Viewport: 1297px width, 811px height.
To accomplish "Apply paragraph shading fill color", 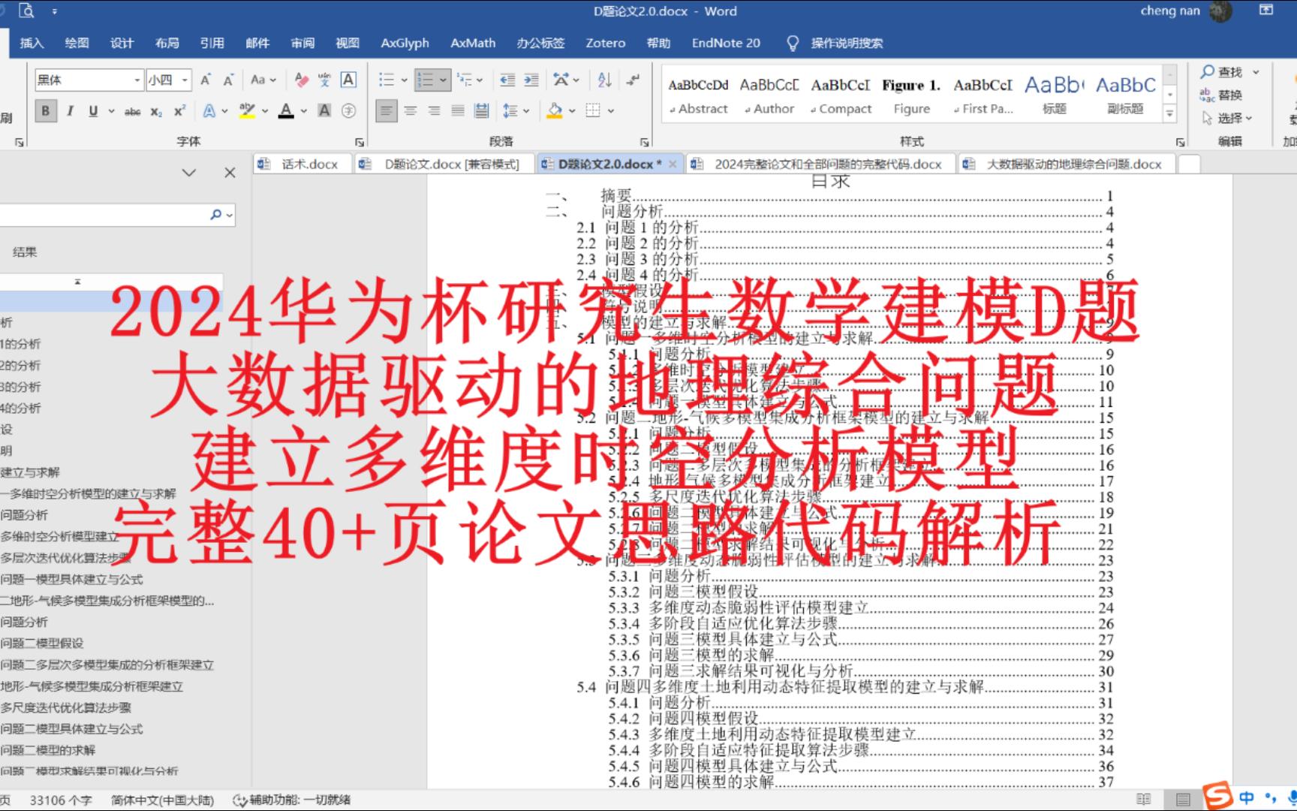I will (555, 111).
